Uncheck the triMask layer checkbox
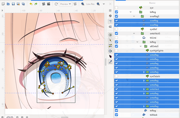This screenshot has height=118, width=180. [x=116, y=115]
